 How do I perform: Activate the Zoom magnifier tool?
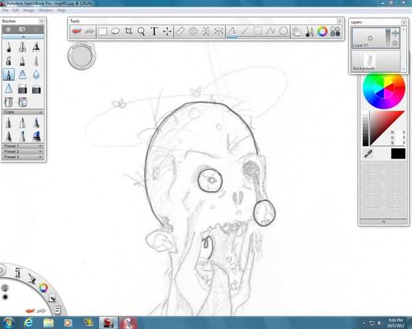point(141,31)
